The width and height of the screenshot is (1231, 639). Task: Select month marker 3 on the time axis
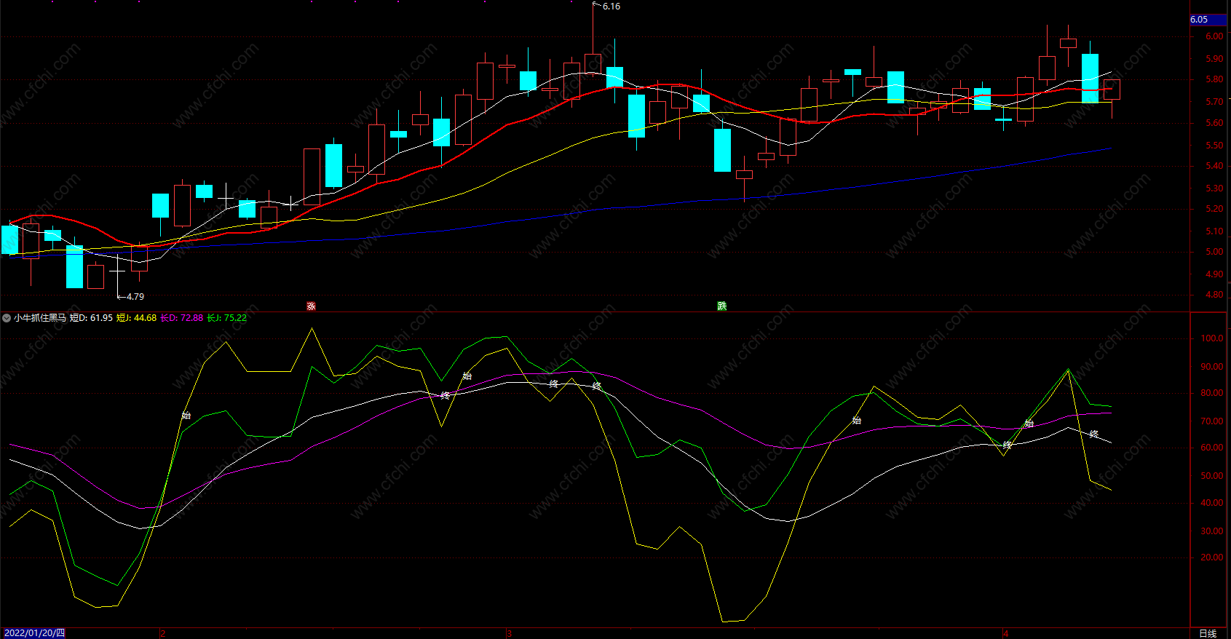pos(510,633)
